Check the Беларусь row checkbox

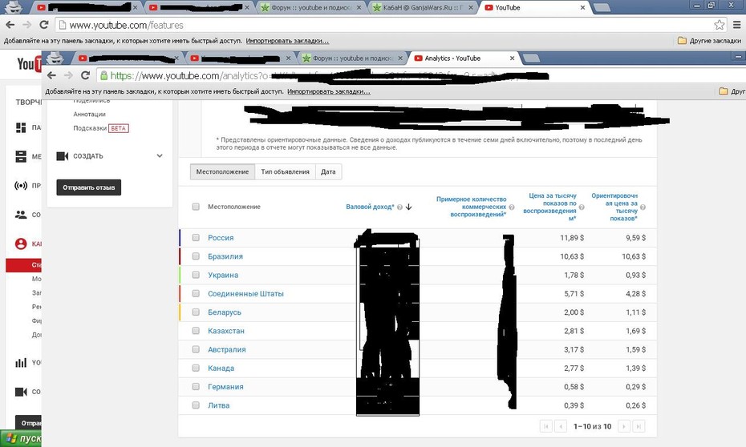(196, 312)
